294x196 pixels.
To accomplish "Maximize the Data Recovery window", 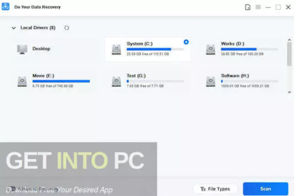I will pyautogui.click(x=278, y=7).
